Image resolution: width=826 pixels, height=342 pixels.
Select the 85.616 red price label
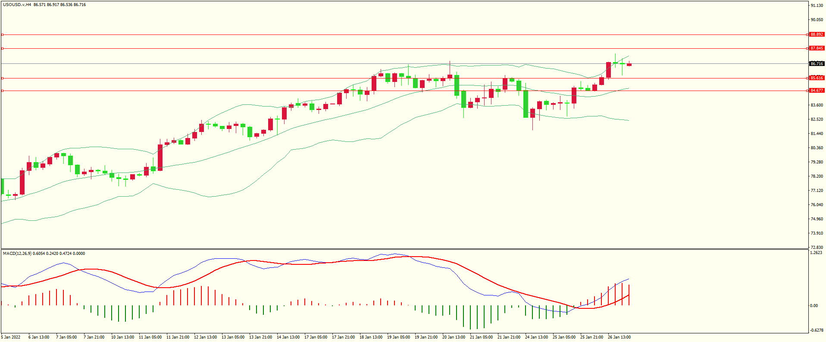[x=817, y=78]
